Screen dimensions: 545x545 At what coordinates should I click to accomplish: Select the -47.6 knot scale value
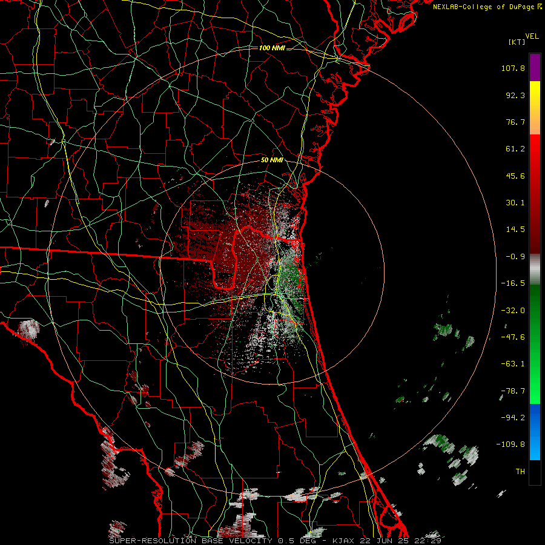(513, 337)
